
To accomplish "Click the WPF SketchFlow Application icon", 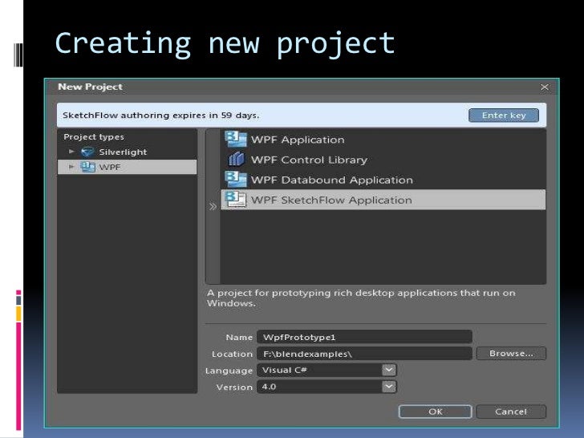I will pos(236,200).
